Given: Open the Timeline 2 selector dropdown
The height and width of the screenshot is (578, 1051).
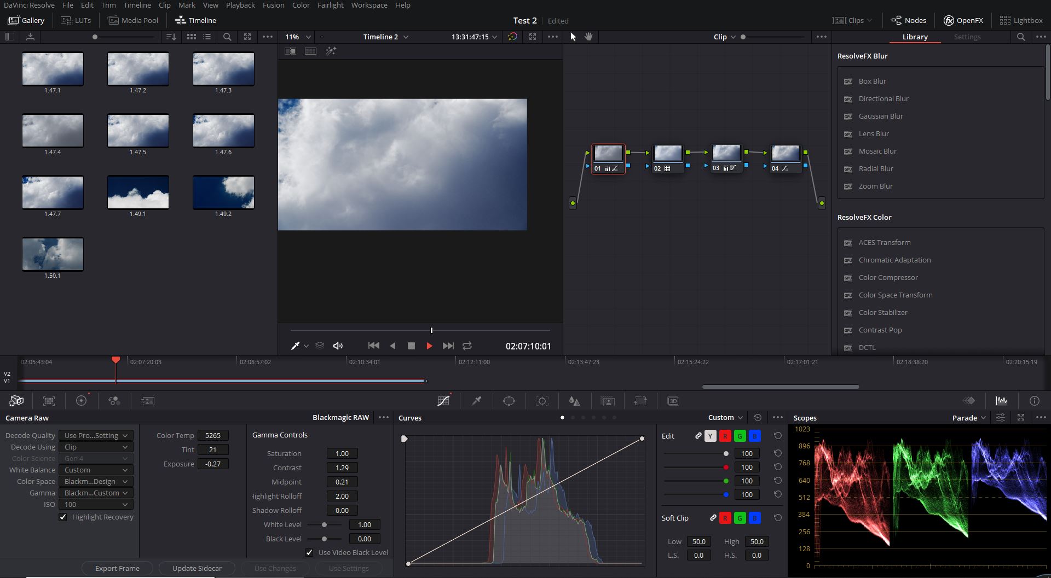Looking at the screenshot, I should coord(386,37).
